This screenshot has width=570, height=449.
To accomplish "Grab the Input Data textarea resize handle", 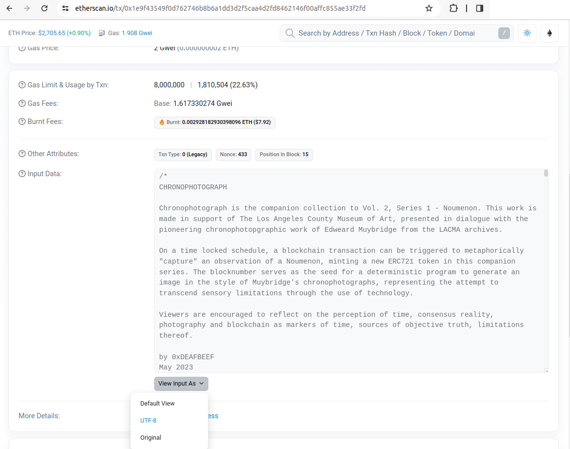I will point(546,370).
